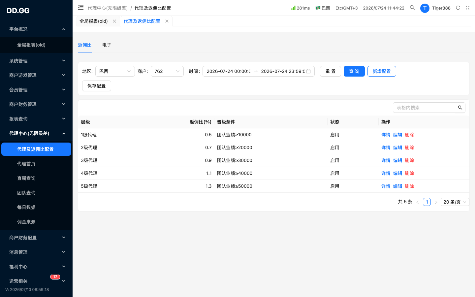Image resolution: width=475 pixels, height=297 pixels.
Task: Expand the 商户财务配置 menu group
Action: [x=36, y=238]
